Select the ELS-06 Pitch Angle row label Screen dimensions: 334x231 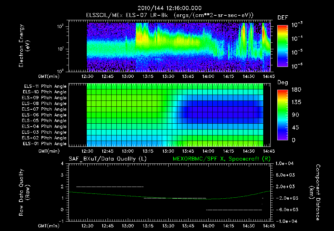coord(44,115)
